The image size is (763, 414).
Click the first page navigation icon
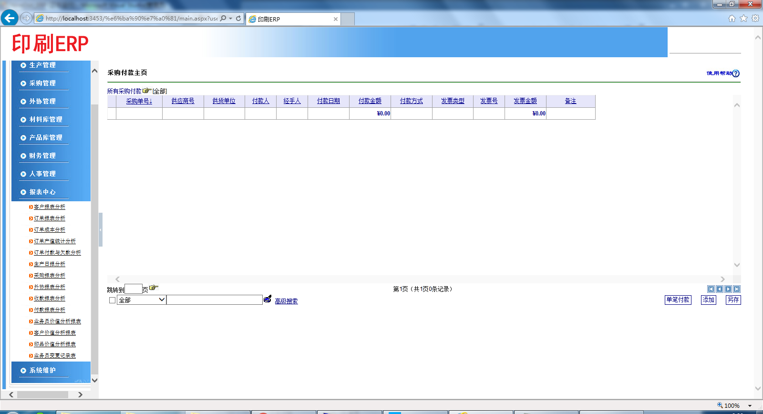[711, 289]
